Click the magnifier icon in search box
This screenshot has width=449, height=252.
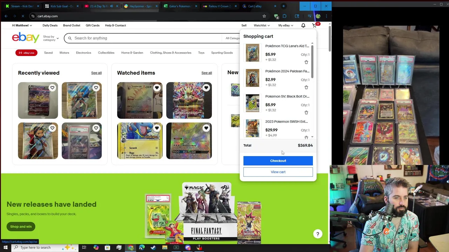pyautogui.click(x=70, y=38)
